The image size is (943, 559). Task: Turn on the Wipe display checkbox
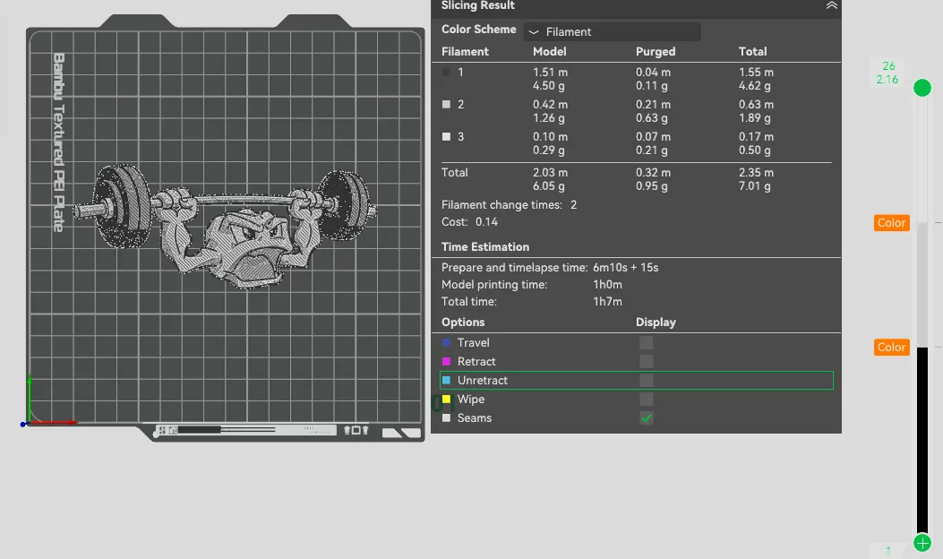(646, 399)
